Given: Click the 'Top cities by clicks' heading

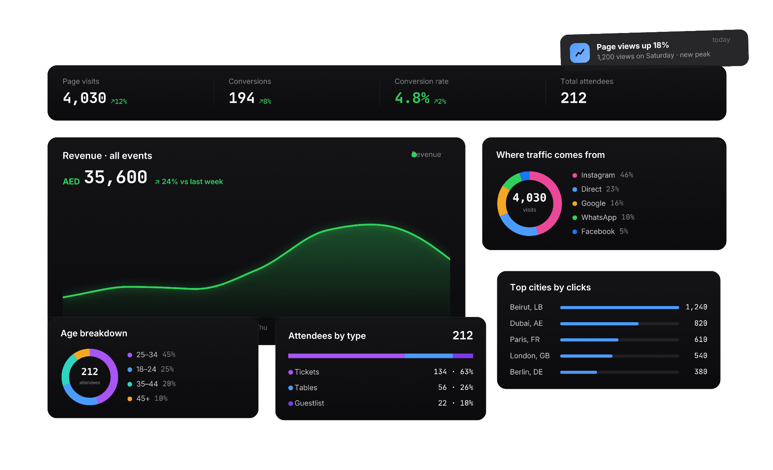Looking at the screenshot, I should coord(550,288).
